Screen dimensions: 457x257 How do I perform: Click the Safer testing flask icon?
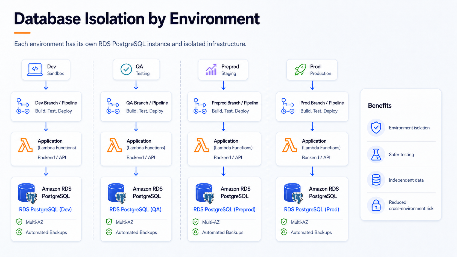pyautogui.click(x=376, y=154)
